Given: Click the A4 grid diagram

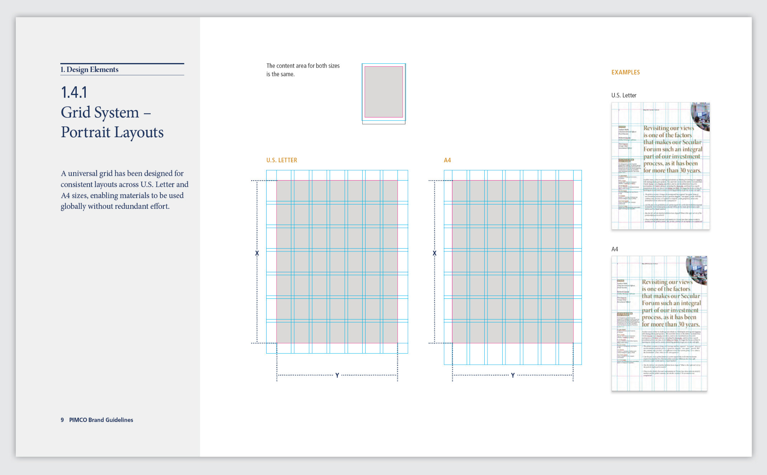Looking at the screenshot, I should 513,267.
